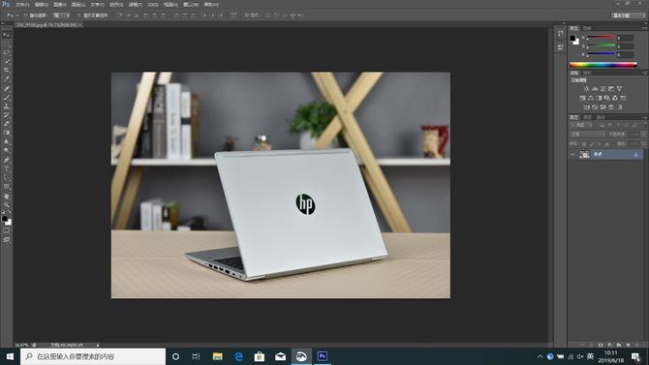Image resolution: width=649 pixels, height=365 pixels.
Task: Select the Eyedropper tool
Action: pos(6,79)
